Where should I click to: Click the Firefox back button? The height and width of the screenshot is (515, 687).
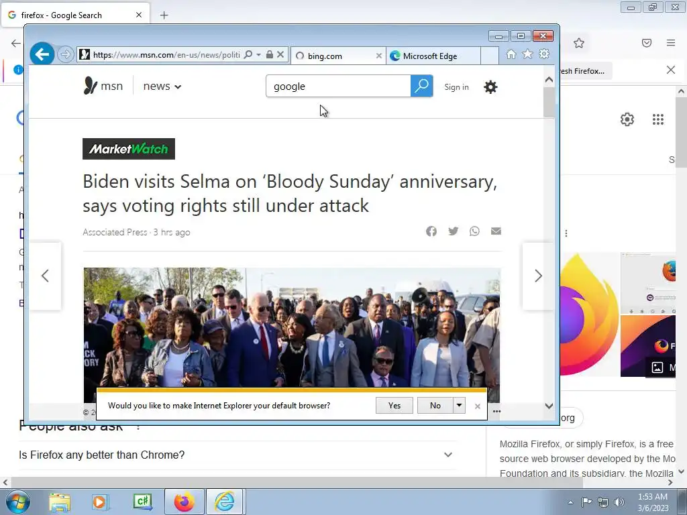(16, 43)
